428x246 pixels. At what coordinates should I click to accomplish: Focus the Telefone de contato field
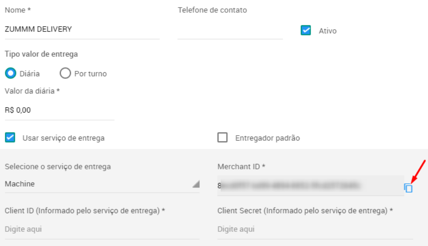tap(230, 30)
